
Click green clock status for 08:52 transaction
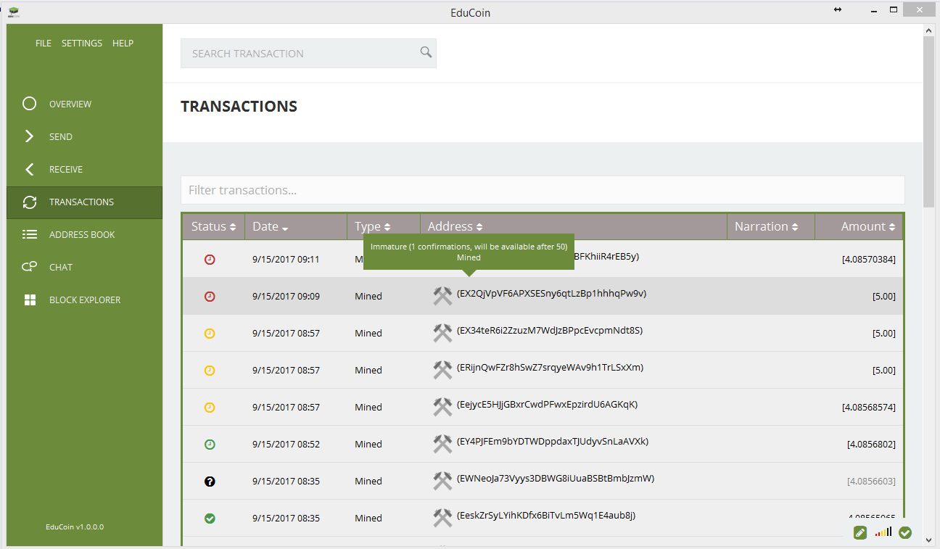click(x=210, y=444)
